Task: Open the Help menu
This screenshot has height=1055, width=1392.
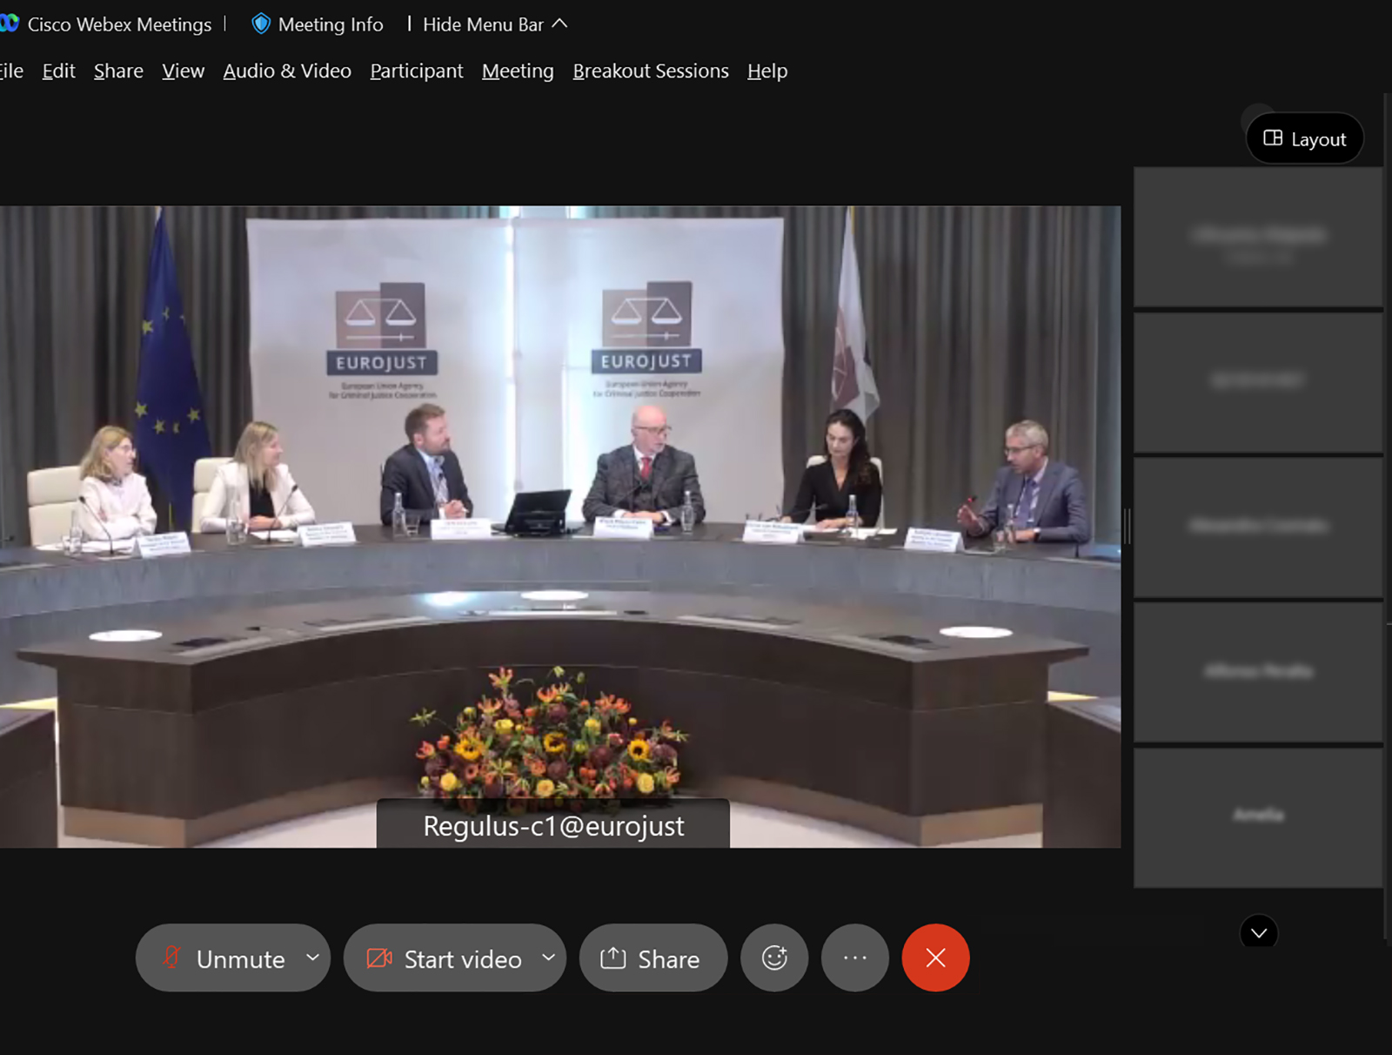Action: pyautogui.click(x=767, y=71)
